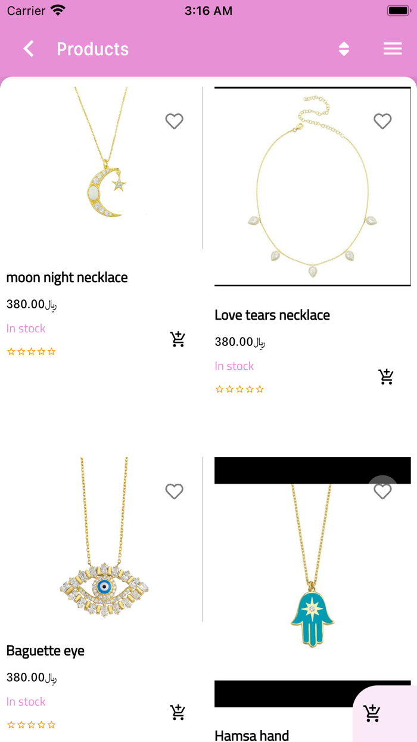Rate Love tears necklace using the stars

coord(239,389)
